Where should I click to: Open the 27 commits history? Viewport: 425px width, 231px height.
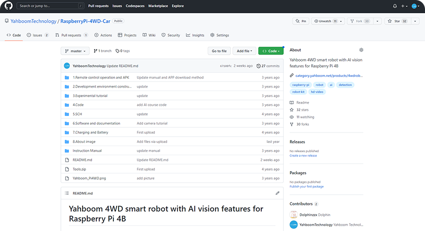pyautogui.click(x=268, y=66)
